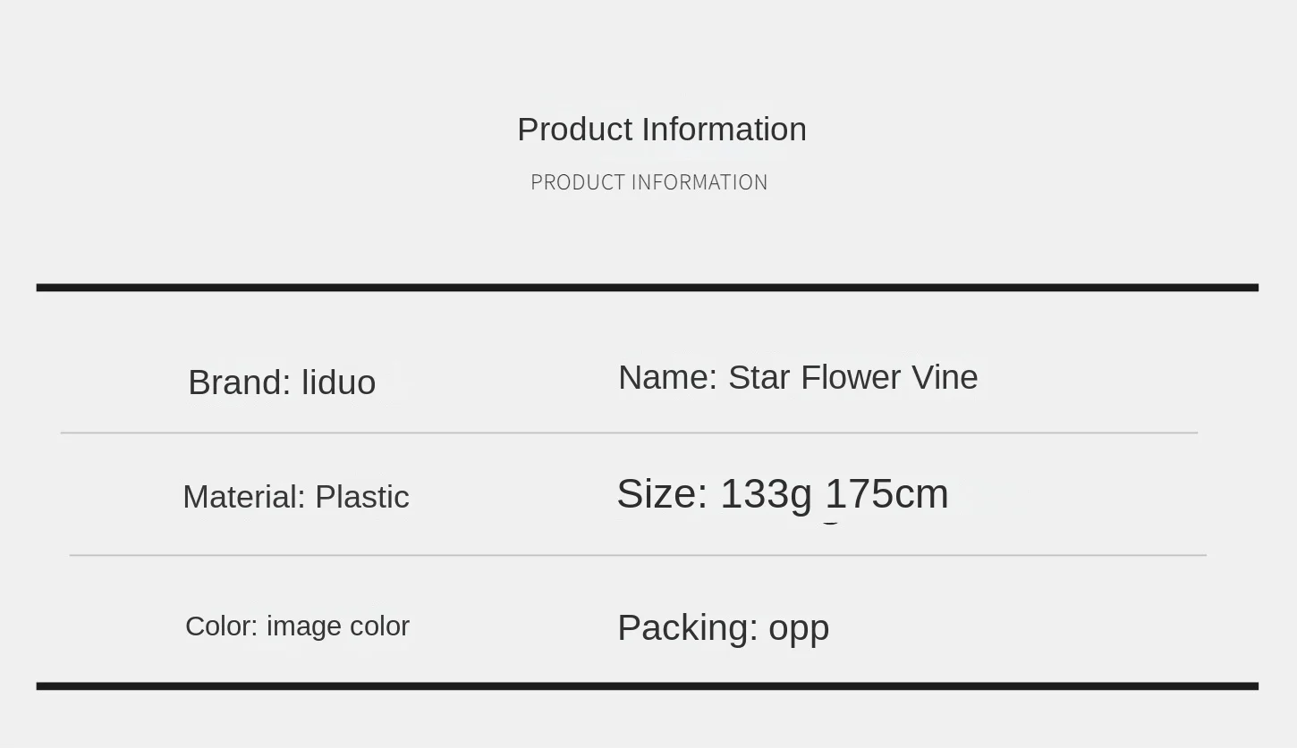The height and width of the screenshot is (748, 1297).
Task: Click the length value '175cm'
Action: point(886,493)
